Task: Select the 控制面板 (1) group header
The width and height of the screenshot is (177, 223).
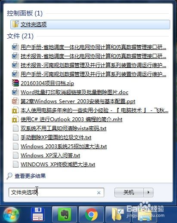Action: (25, 13)
